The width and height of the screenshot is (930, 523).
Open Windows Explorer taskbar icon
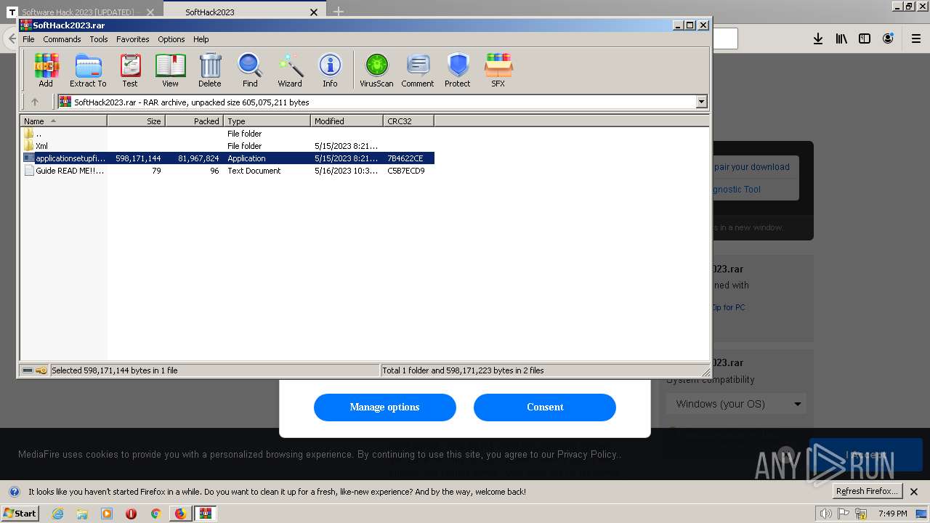(x=82, y=514)
